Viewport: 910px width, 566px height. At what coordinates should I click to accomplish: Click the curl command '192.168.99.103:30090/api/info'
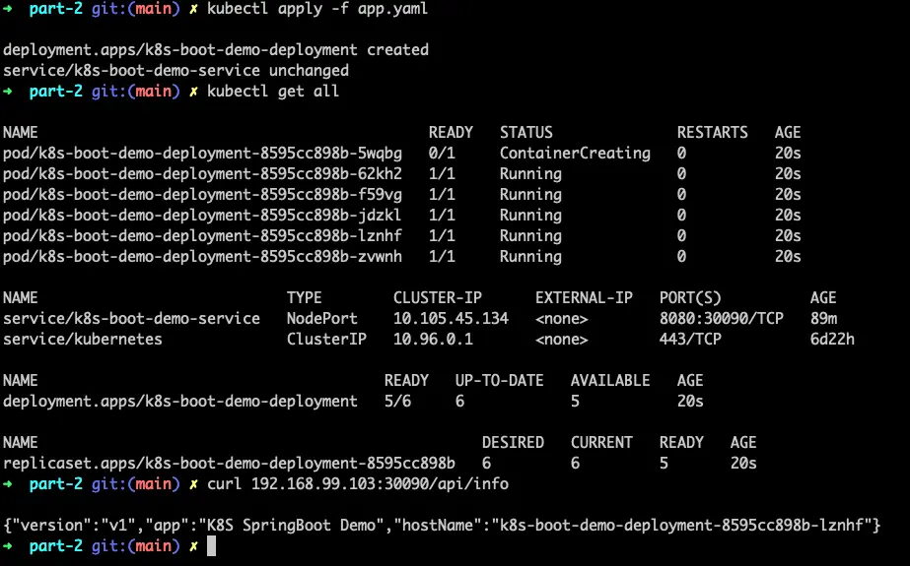point(381,484)
